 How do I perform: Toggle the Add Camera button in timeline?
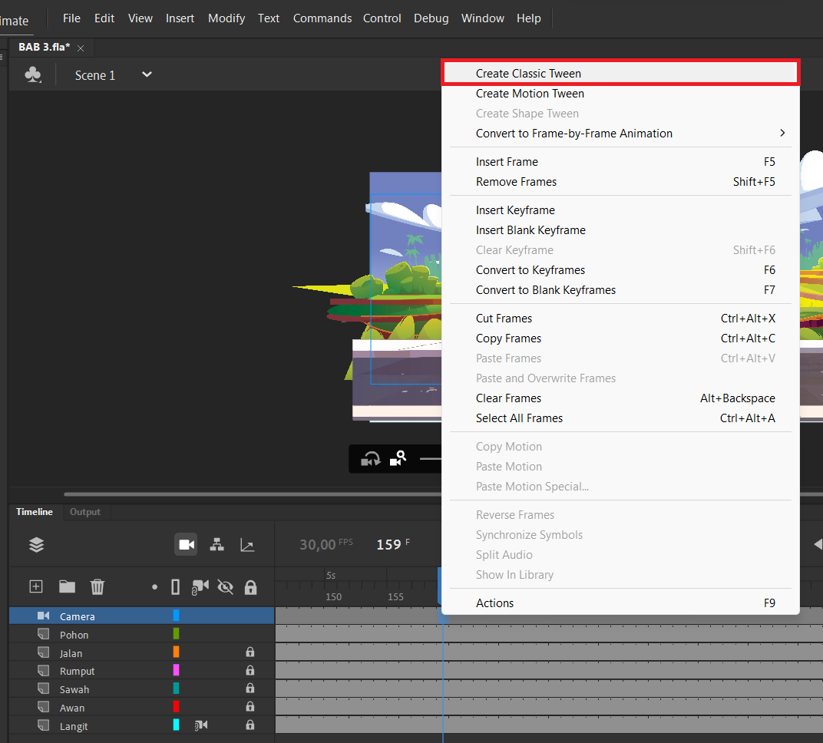[x=186, y=545]
